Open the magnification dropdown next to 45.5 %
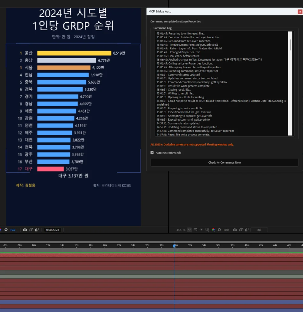303x312 pixels. pos(189,230)
